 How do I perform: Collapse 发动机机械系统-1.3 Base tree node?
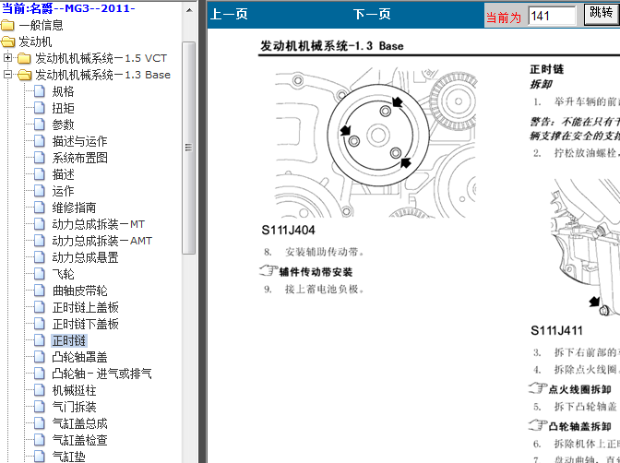[x=7, y=75]
